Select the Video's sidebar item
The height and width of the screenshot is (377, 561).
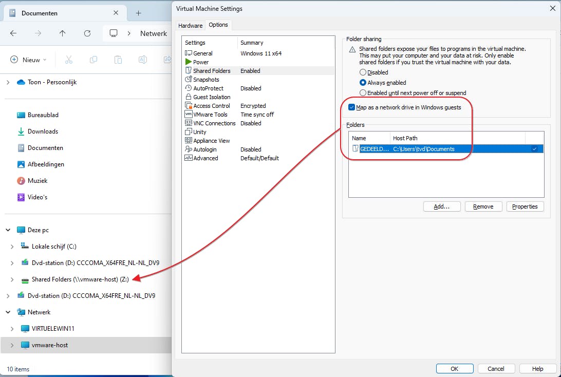tap(32, 197)
